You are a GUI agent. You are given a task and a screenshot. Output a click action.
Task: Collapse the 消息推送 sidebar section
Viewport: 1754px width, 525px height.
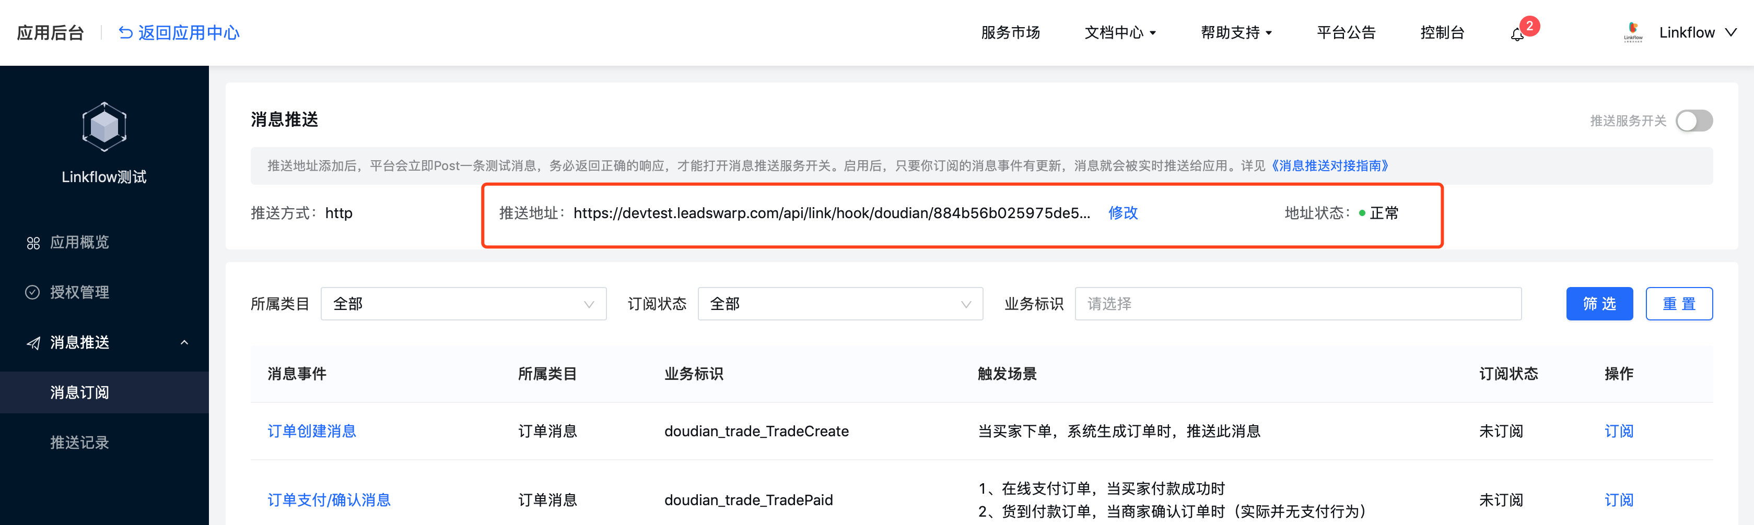pyautogui.click(x=184, y=343)
